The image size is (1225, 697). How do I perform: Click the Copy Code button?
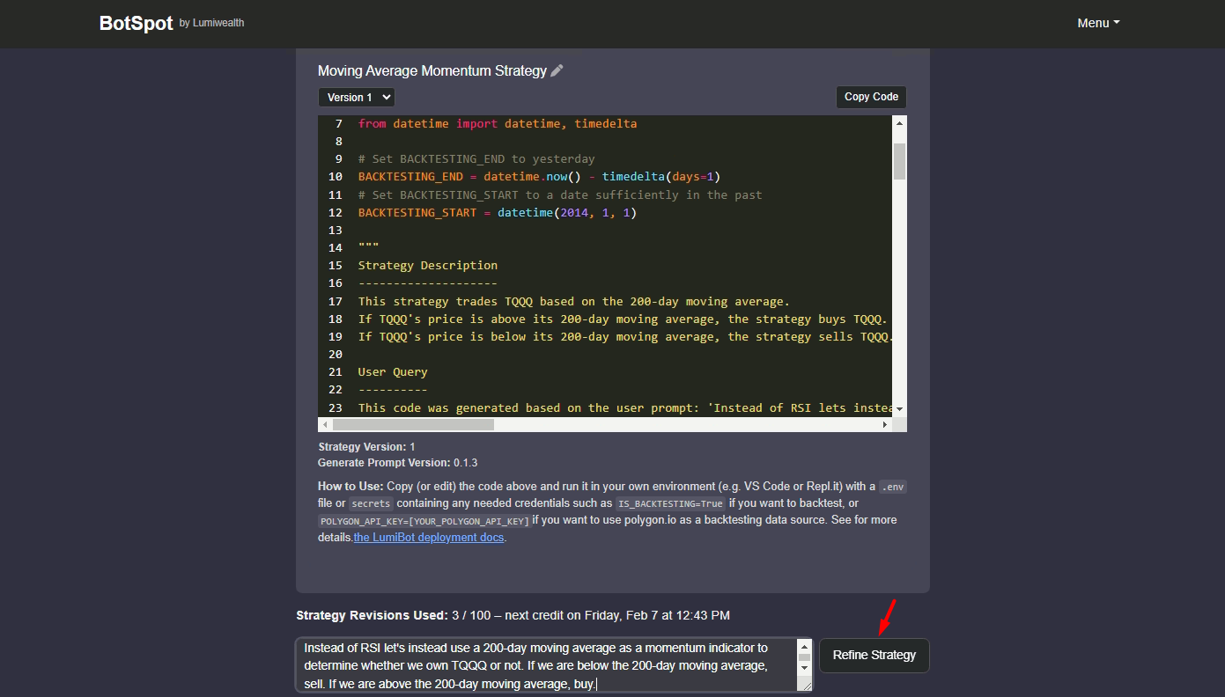point(871,97)
